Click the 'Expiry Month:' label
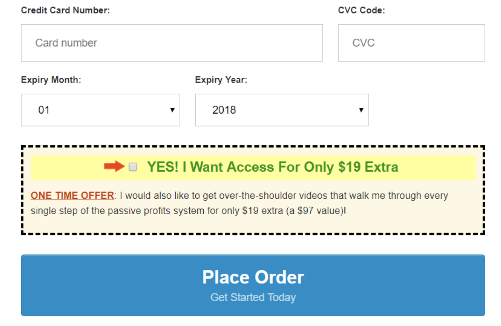Viewport: 501px width, 326px height. coord(51,80)
